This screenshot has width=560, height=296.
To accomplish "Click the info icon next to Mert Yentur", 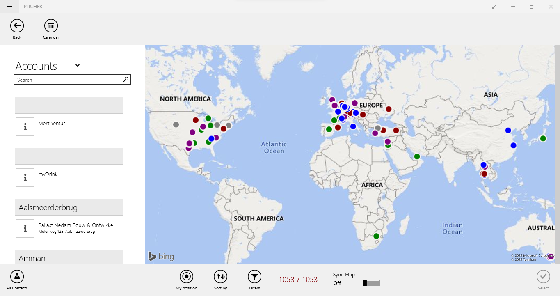I will 25,126.
